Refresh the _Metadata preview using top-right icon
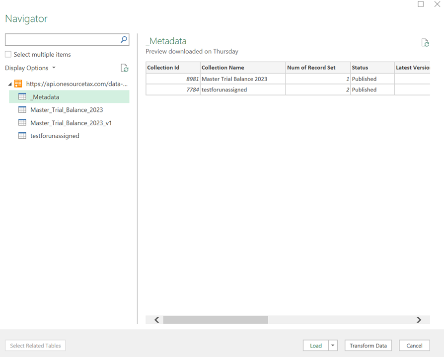Image resolution: width=444 pixels, height=357 pixels. (425, 43)
